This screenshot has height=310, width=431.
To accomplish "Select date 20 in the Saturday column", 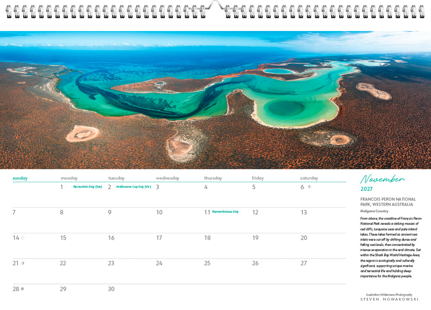I will coord(304,238).
